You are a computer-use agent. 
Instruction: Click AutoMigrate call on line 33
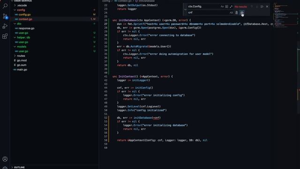click(139, 46)
